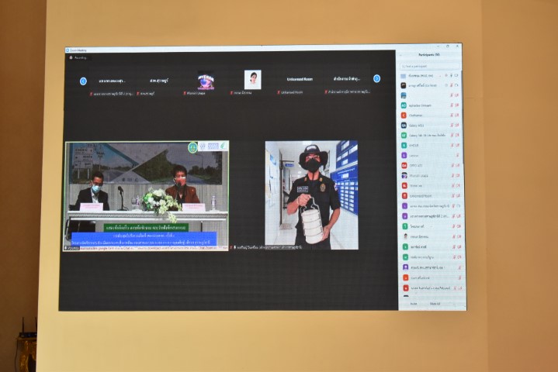Image resolution: width=558 pixels, height=372 pixels.
Task: Click the first participant's avatar in list
Action: 404,76
